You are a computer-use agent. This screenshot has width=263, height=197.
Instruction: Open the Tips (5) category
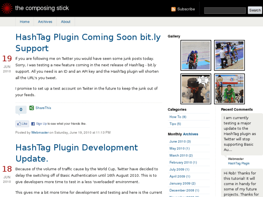tap(175, 124)
